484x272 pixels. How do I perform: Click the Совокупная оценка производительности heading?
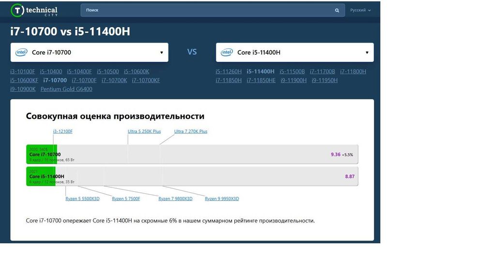click(115, 116)
